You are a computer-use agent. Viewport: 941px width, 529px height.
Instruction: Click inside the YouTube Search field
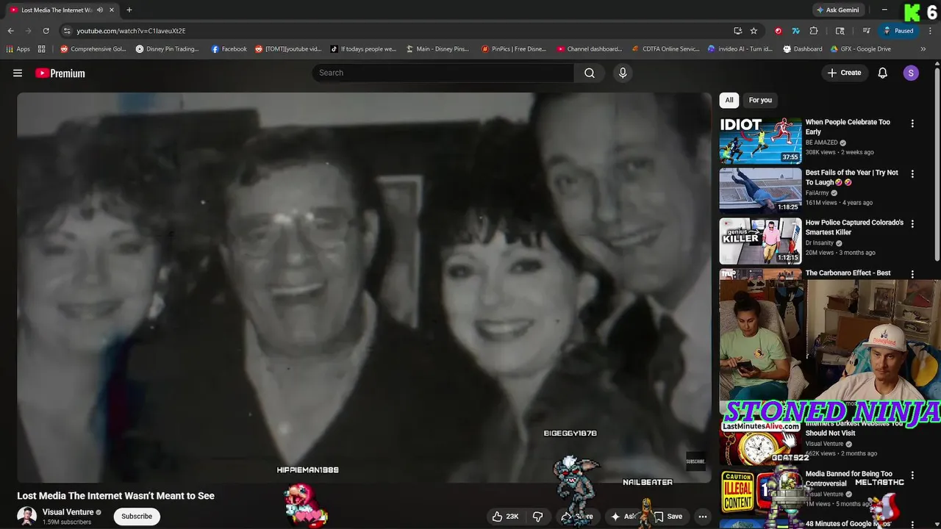(443, 73)
